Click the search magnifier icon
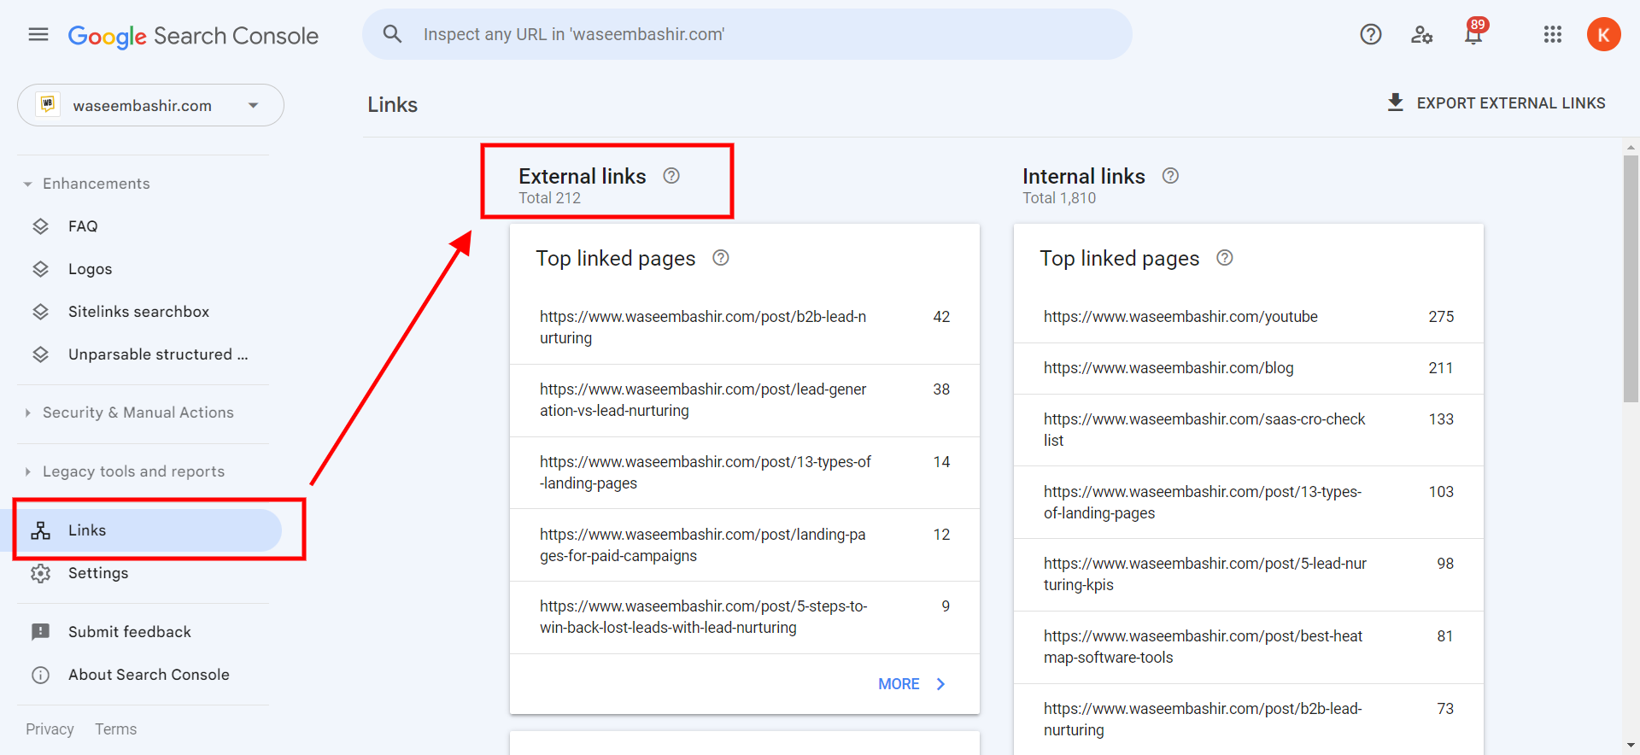This screenshot has height=755, width=1640. [392, 34]
